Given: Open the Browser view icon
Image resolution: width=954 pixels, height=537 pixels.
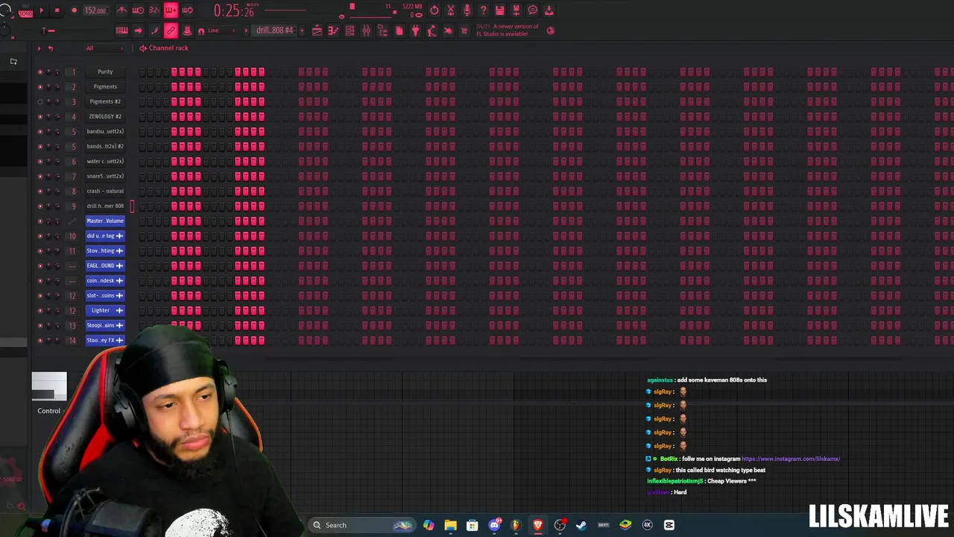Looking at the screenshot, I should pos(382,31).
